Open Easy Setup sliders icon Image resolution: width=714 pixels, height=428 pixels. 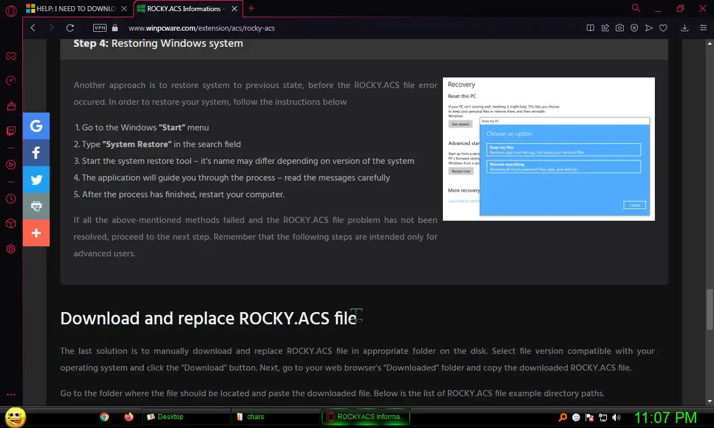(703, 28)
